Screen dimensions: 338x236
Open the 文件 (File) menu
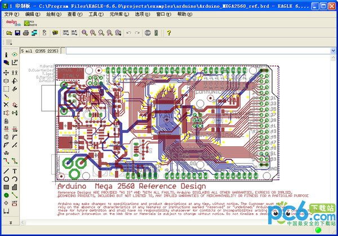click(x=12, y=15)
